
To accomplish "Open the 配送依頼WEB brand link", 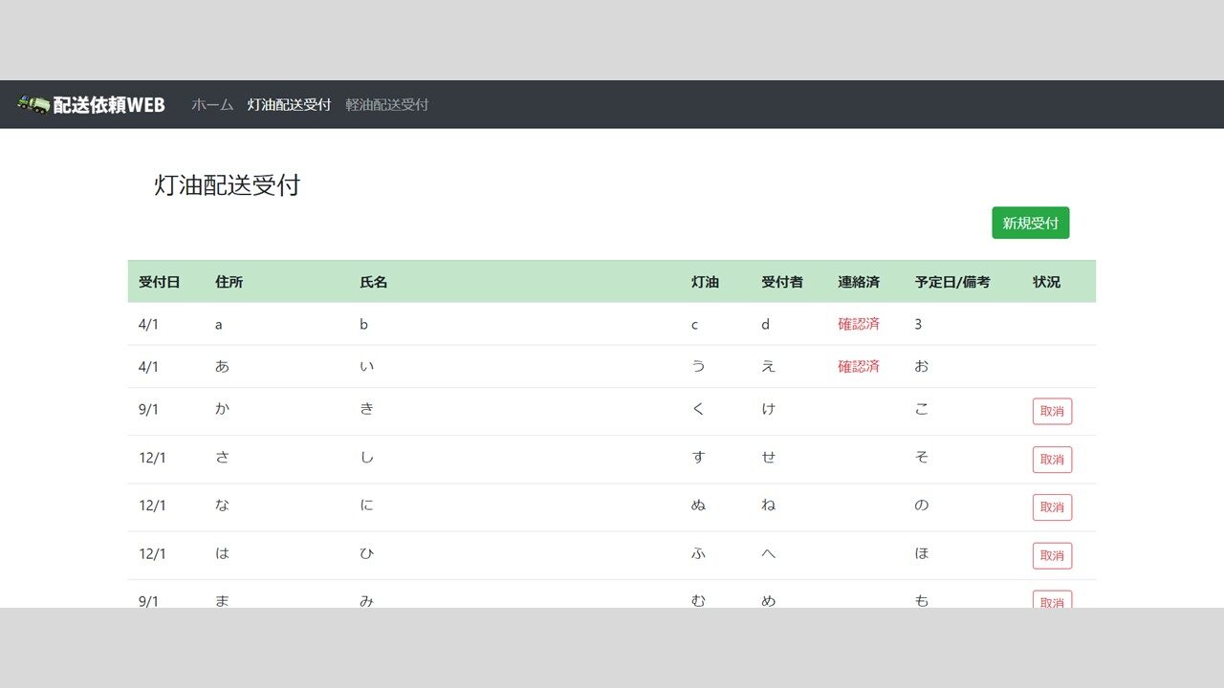I will pyautogui.click(x=91, y=105).
